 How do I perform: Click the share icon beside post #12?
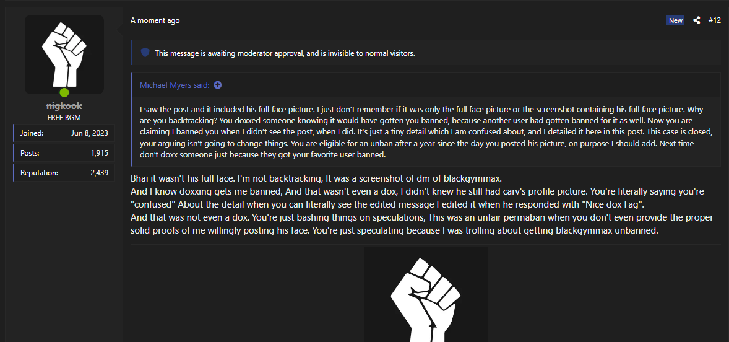coord(696,20)
